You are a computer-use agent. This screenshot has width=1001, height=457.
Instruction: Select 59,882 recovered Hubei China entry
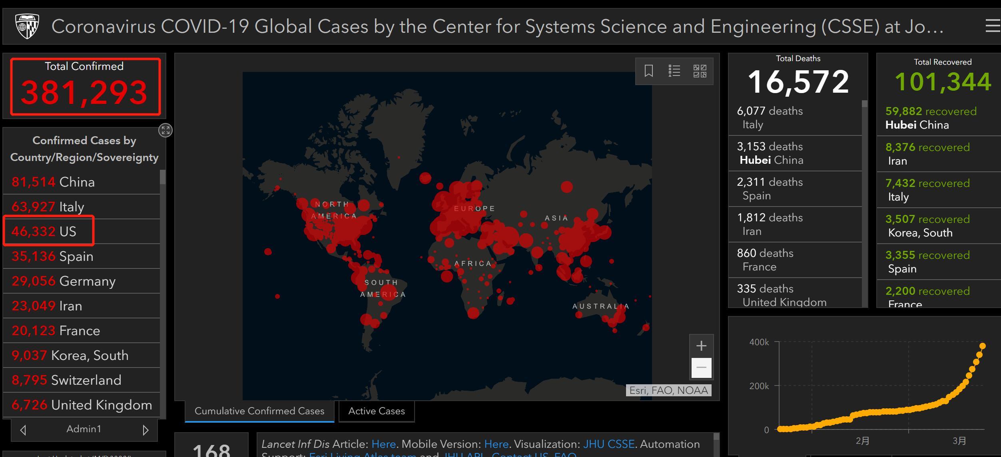pyautogui.click(x=939, y=118)
